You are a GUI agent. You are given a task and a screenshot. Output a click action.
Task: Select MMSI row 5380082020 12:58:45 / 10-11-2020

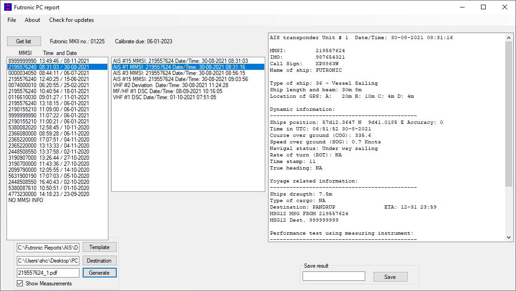click(x=57, y=128)
